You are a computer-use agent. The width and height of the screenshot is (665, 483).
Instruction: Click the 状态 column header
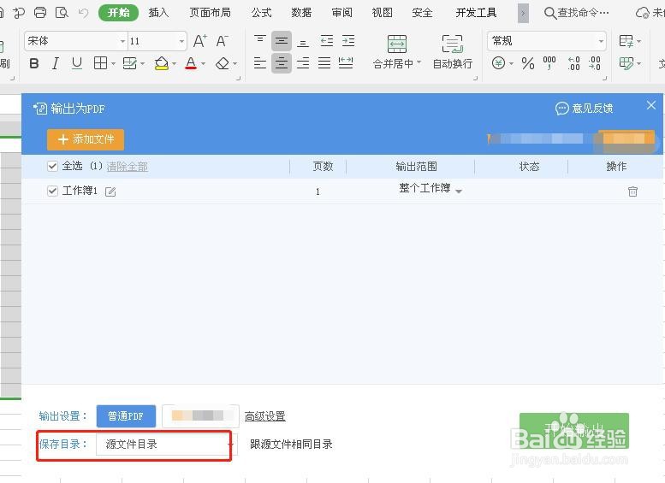(x=529, y=167)
